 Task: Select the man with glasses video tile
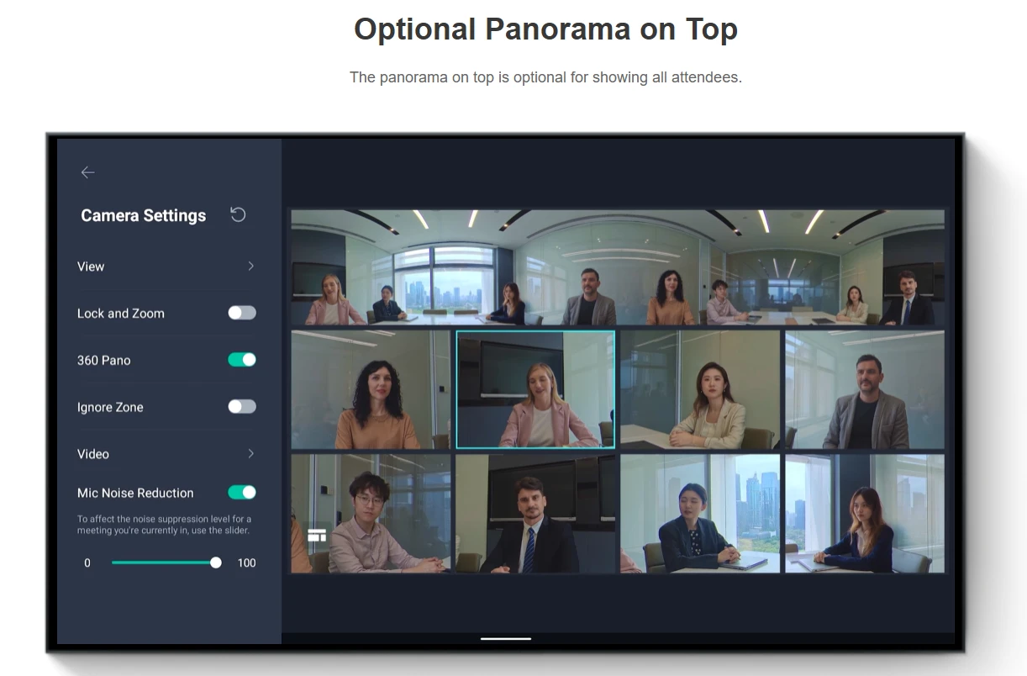coord(371,514)
